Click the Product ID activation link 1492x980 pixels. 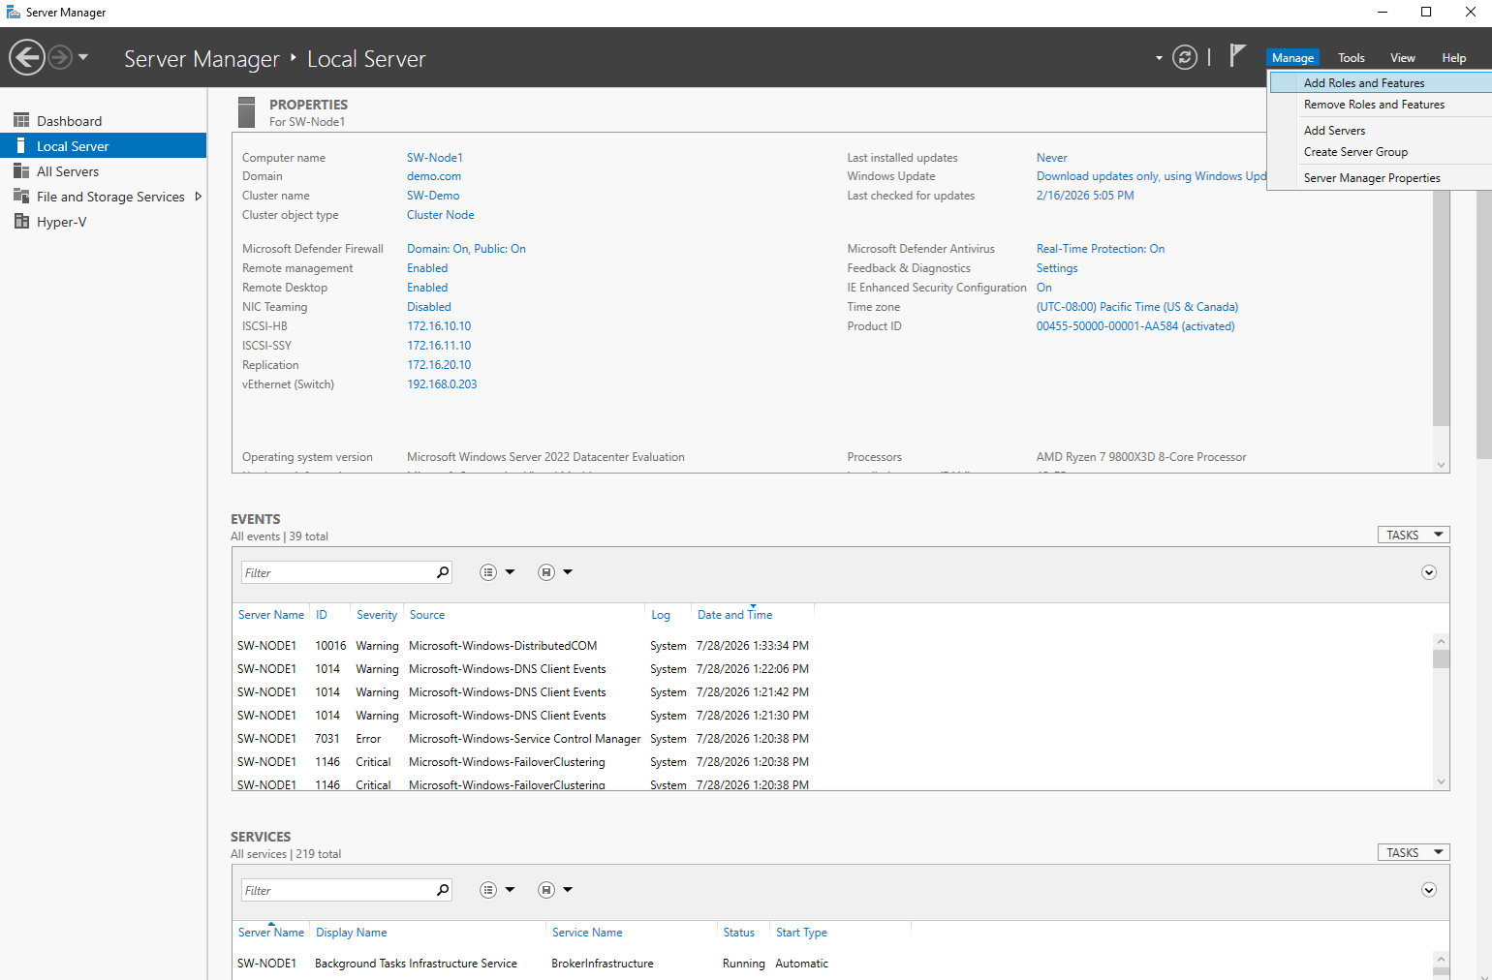coord(1135,326)
